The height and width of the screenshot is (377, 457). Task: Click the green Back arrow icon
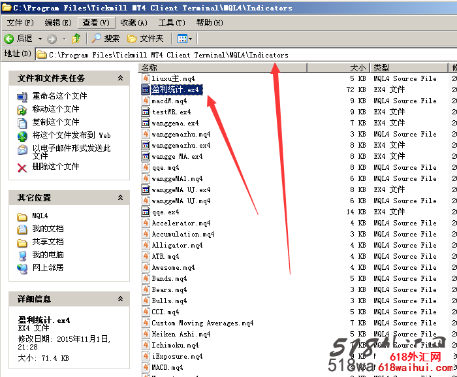(x=9, y=39)
